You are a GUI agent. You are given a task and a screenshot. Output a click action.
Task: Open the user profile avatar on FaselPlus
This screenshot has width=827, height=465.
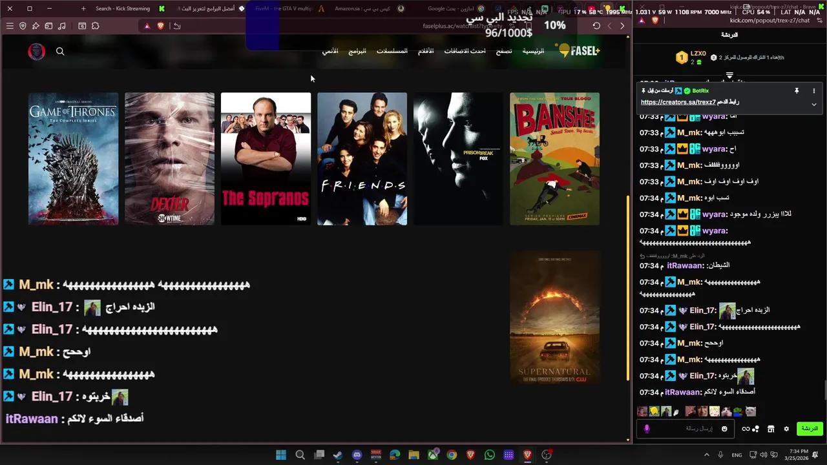click(37, 52)
